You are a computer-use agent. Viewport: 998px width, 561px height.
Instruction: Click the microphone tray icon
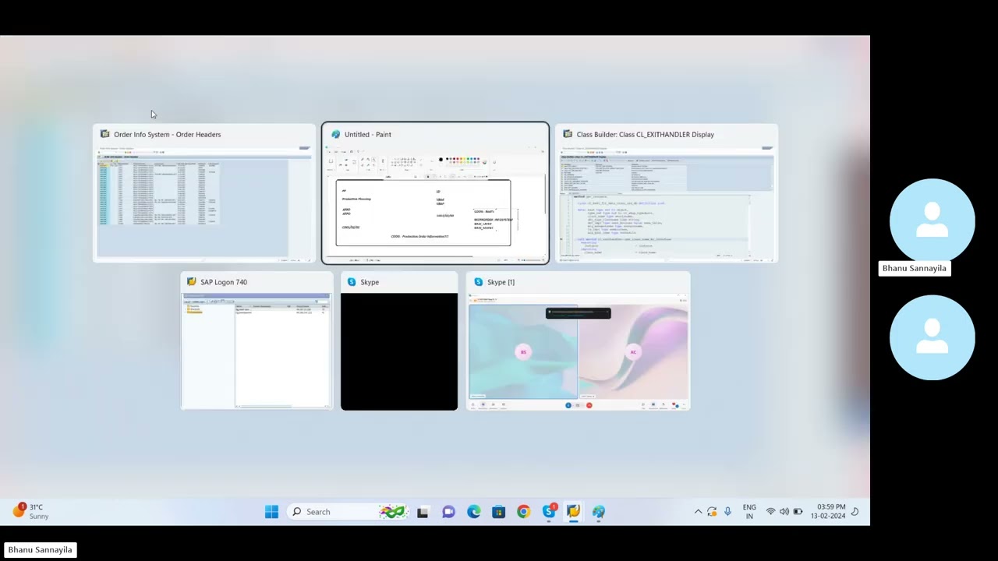click(727, 512)
